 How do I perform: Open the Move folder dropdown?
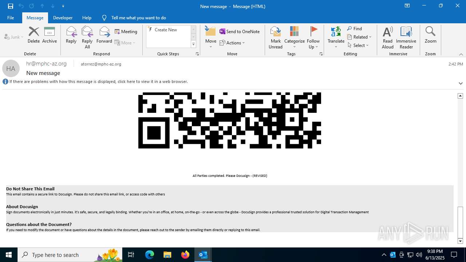point(211,37)
